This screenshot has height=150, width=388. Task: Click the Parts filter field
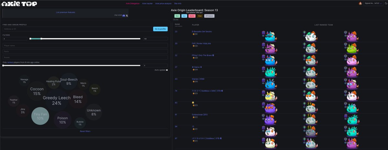point(85,51)
